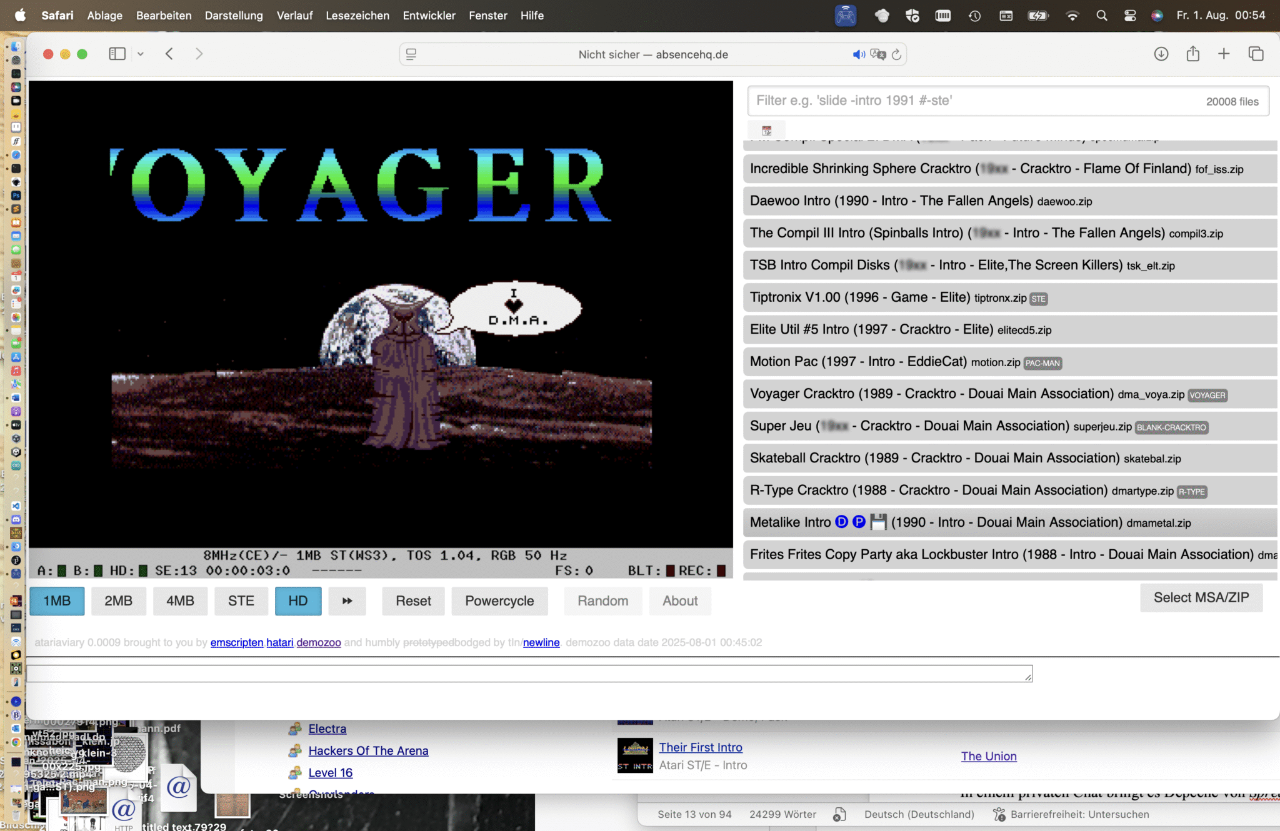Open the Select MSA/ZIP file chooser
The image size is (1280, 831).
coord(1201,597)
